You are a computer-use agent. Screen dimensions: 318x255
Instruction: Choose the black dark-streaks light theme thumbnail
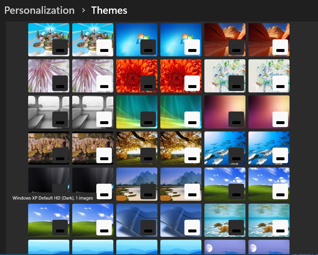(x=93, y=184)
